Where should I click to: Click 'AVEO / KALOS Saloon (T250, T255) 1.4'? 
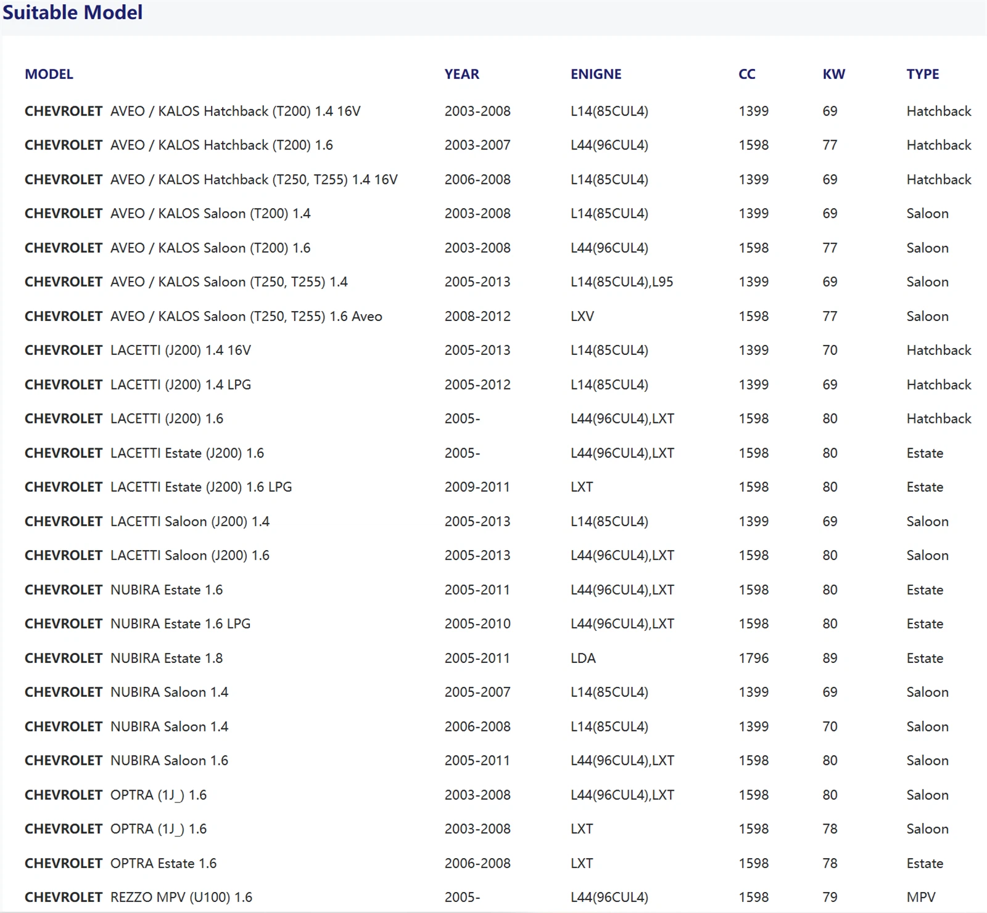tap(229, 282)
